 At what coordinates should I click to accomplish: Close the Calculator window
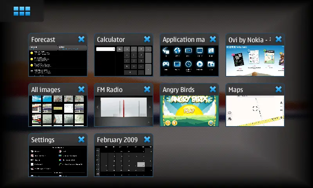pos(147,39)
